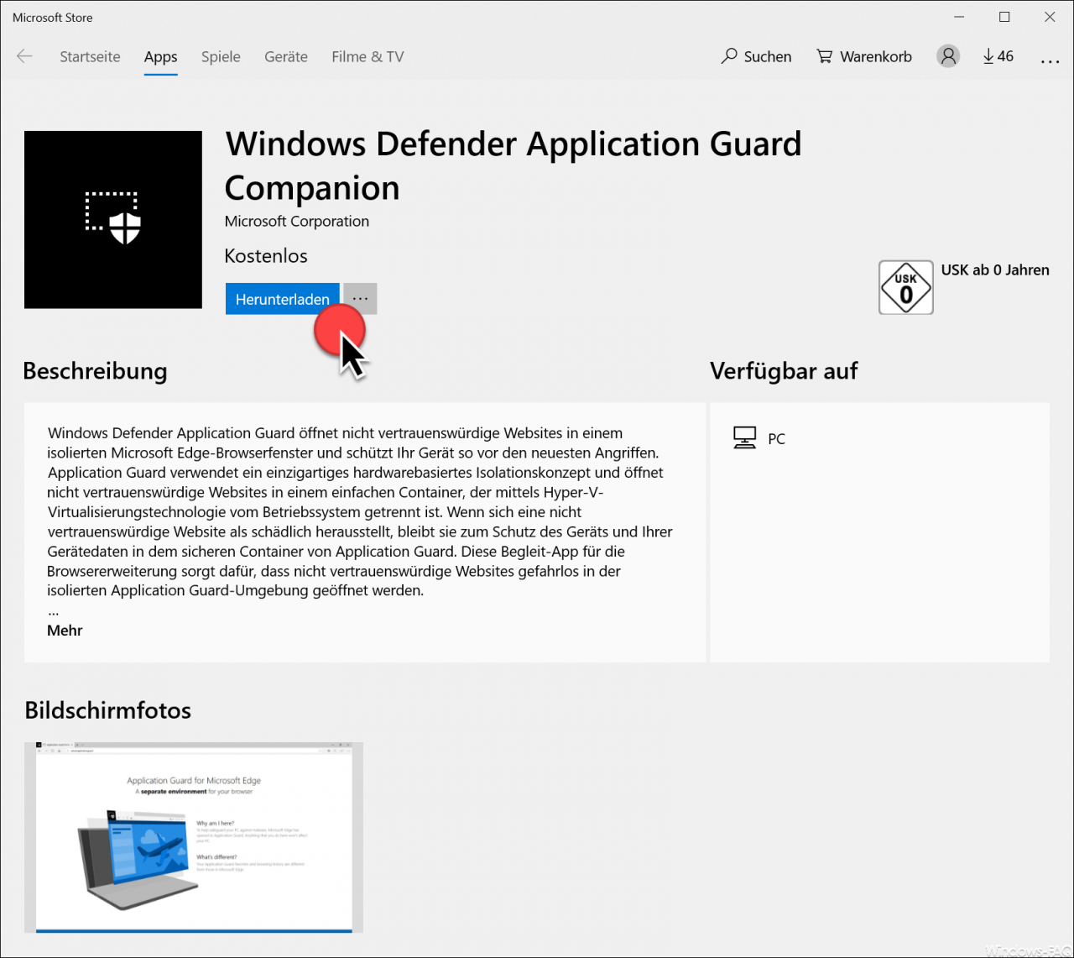Click the Bildschirmfotos heading

(108, 710)
